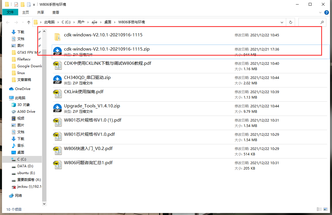Image resolution: width=332 pixels, height=215 pixels.
Task: Expand the address bar history dropdown
Action: pos(282,22)
